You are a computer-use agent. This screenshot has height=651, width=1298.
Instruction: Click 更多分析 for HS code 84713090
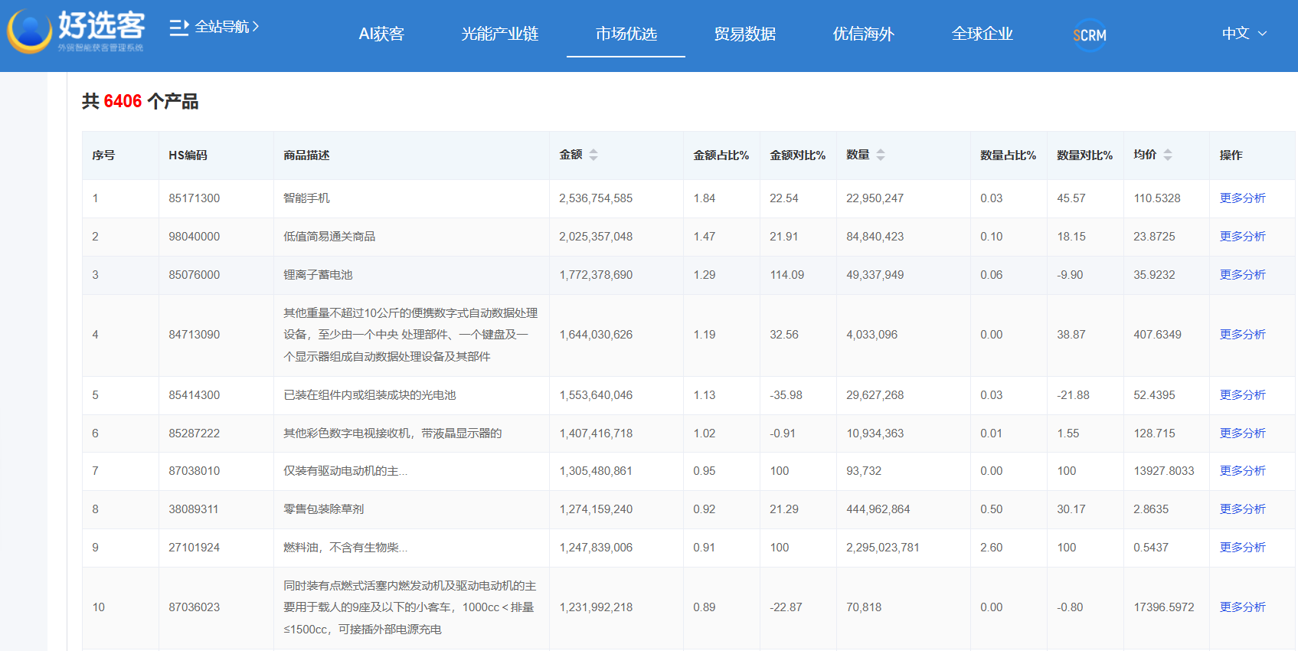[1243, 335]
